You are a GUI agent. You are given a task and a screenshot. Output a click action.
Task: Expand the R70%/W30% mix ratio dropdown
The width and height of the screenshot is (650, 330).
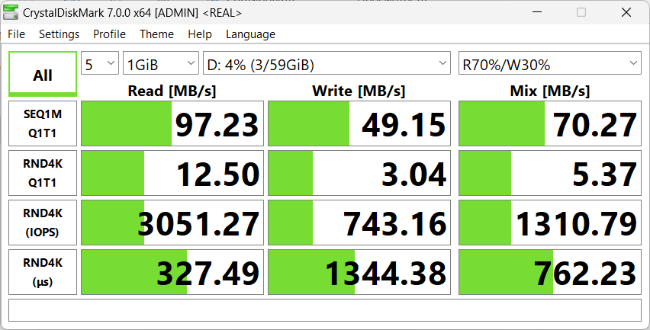point(550,63)
